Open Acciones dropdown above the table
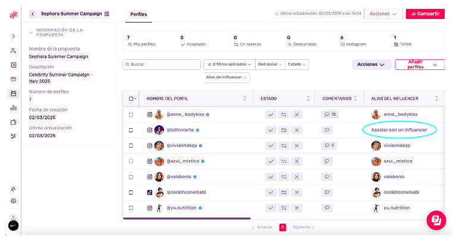459x242 pixels. [372, 65]
